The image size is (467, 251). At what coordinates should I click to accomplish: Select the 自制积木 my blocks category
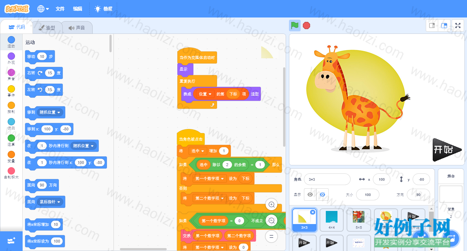11,173
